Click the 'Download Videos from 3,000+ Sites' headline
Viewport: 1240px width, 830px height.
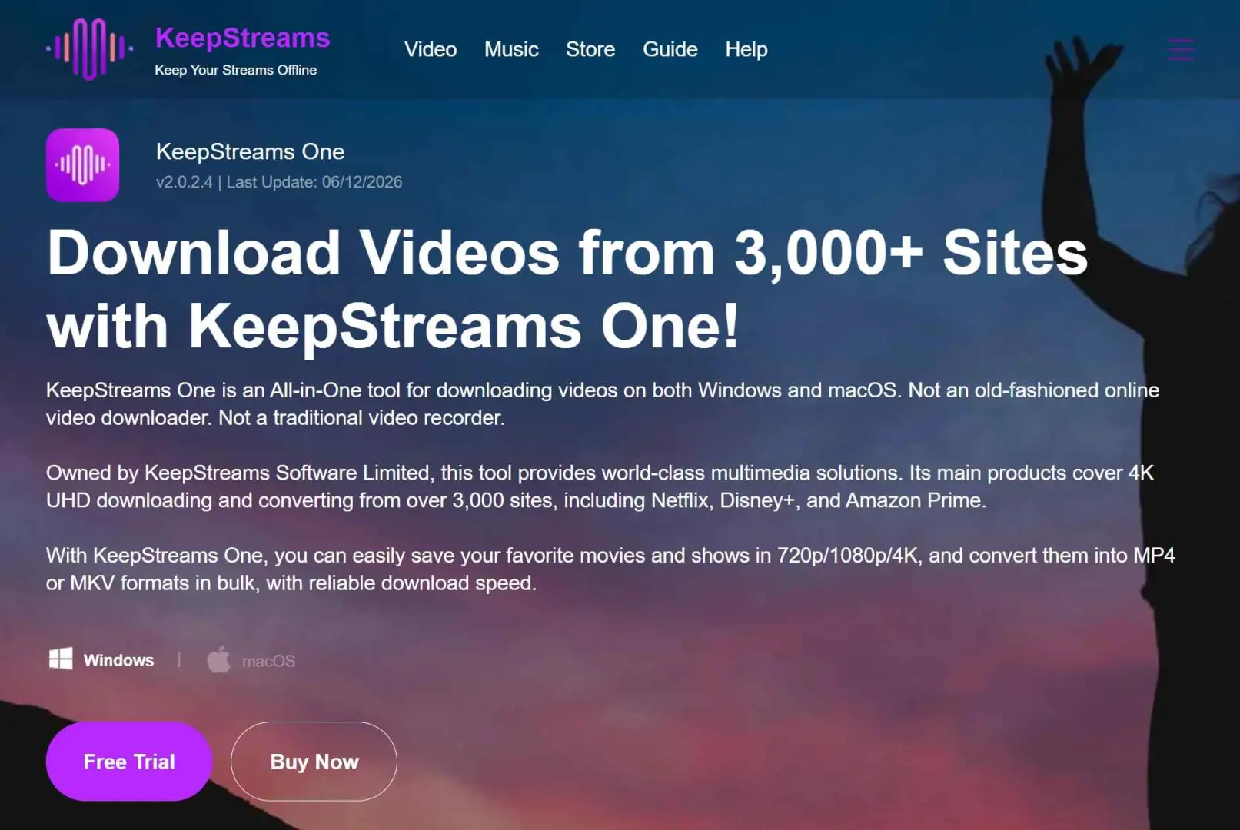point(567,289)
